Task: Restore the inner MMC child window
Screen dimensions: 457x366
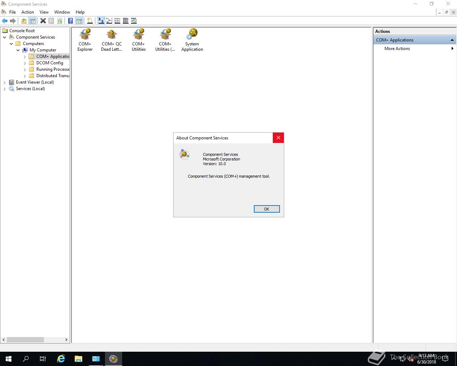Action: [x=446, y=12]
